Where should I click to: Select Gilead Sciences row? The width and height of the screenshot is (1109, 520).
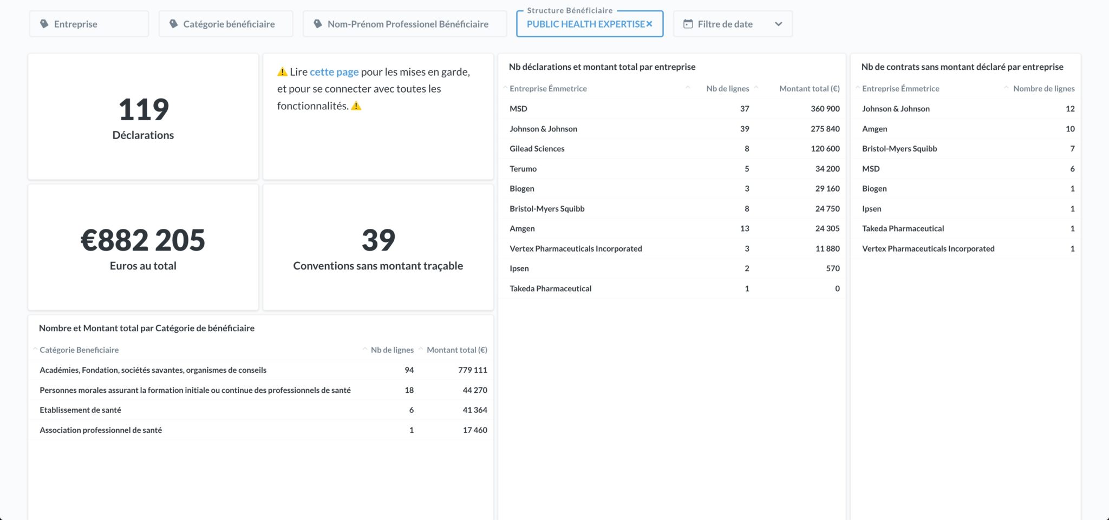click(x=672, y=149)
